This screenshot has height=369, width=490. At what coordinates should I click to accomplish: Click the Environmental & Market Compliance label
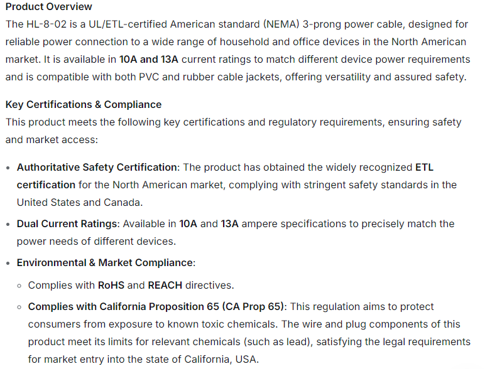click(x=104, y=263)
